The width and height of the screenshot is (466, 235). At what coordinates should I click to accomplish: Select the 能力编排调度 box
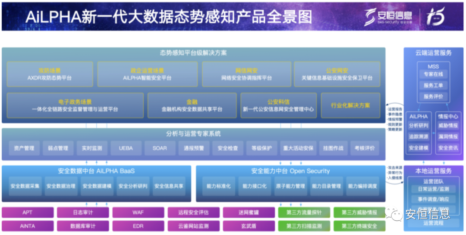point(362,186)
